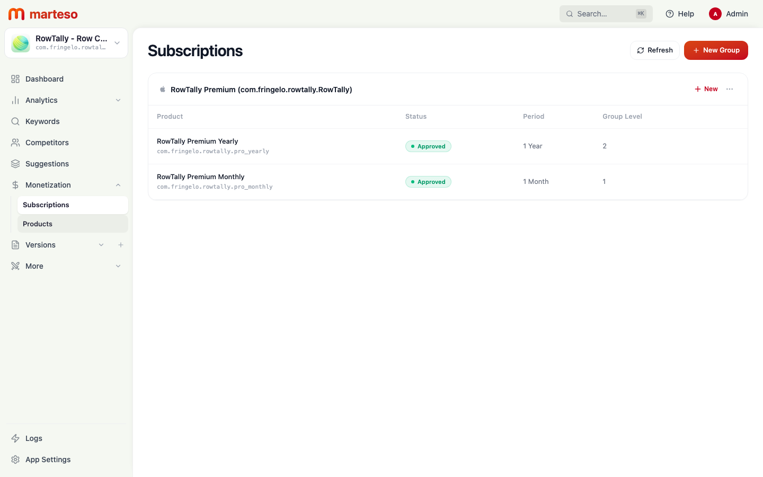
Task: Click the App Settings gear icon
Action: [x=15, y=460]
